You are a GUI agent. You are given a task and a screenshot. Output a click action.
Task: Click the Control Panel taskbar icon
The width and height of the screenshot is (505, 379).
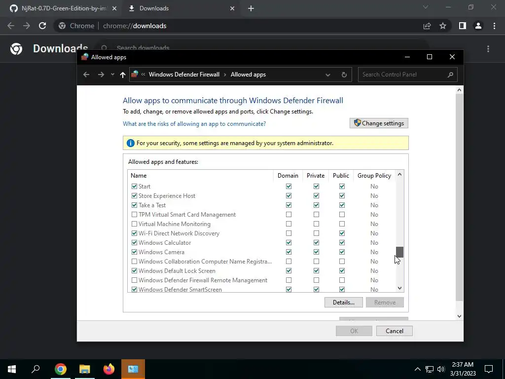click(x=133, y=369)
